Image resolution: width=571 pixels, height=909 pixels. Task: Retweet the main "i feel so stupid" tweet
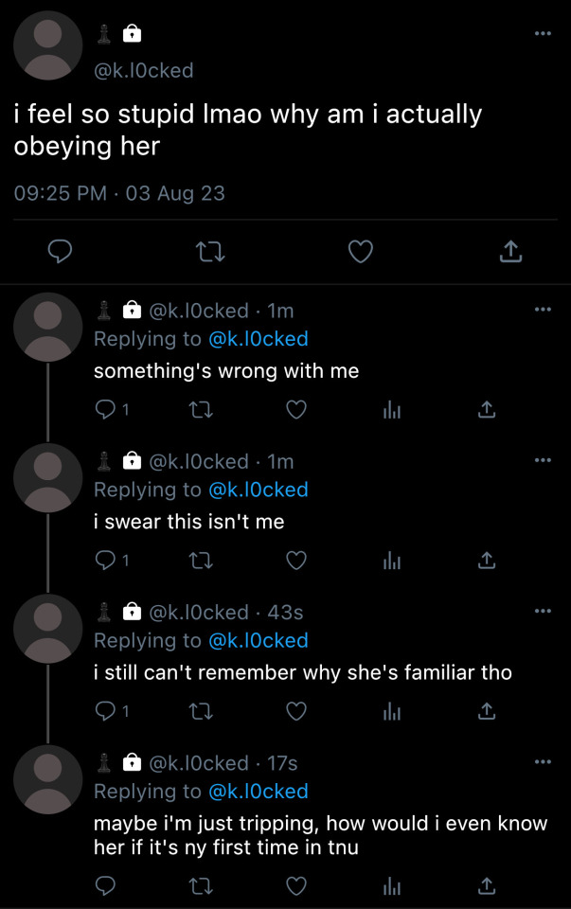coord(209,251)
